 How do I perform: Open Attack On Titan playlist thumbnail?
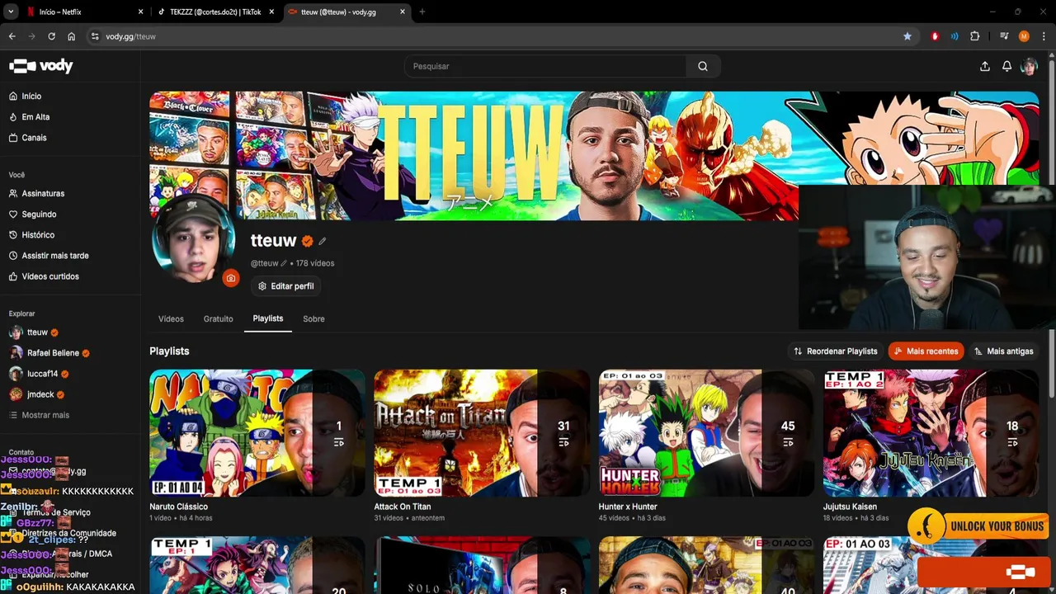482,433
